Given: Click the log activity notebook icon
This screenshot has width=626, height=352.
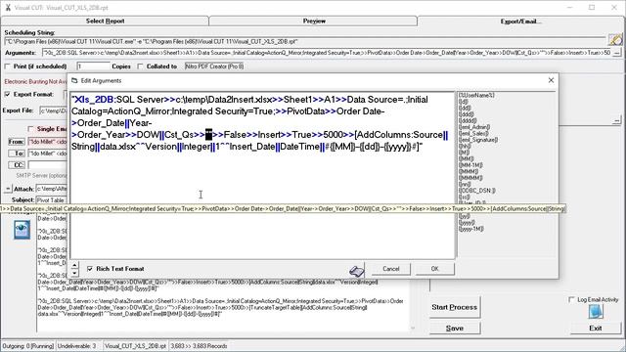Looking at the screenshot, I should click(x=596, y=312).
